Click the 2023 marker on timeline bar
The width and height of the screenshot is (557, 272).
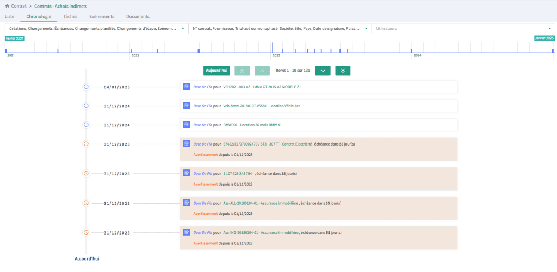pyautogui.click(x=276, y=55)
